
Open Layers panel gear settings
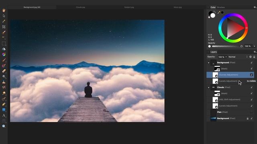click(251, 57)
